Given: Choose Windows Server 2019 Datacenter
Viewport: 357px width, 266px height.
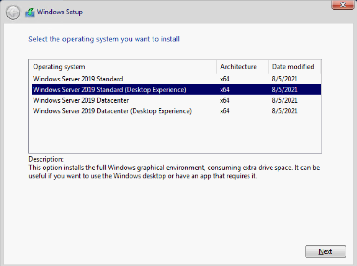Looking at the screenshot, I should click(x=81, y=100).
